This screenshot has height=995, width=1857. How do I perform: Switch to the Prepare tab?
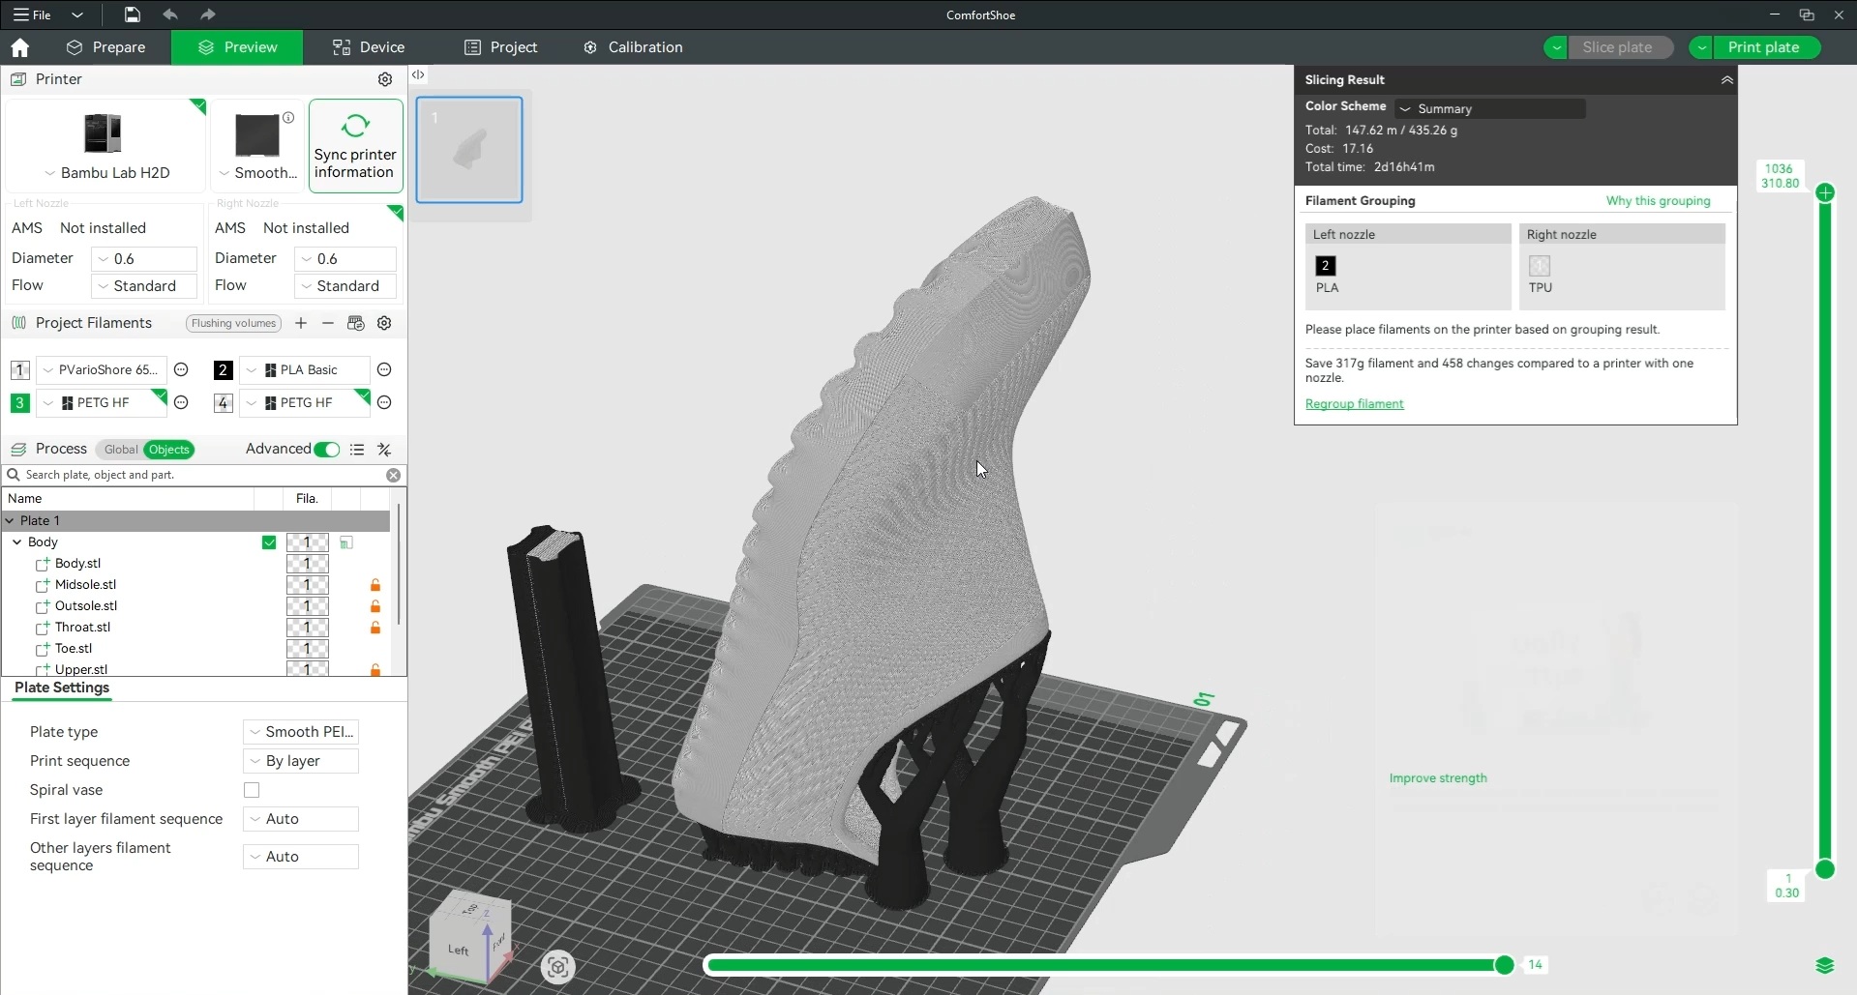click(105, 47)
